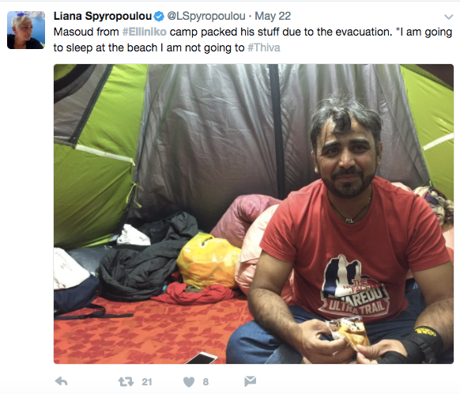This screenshot has height=394, width=460.
Task: Follow the #Elliniko hashtag link
Action: [x=145, y=32]
